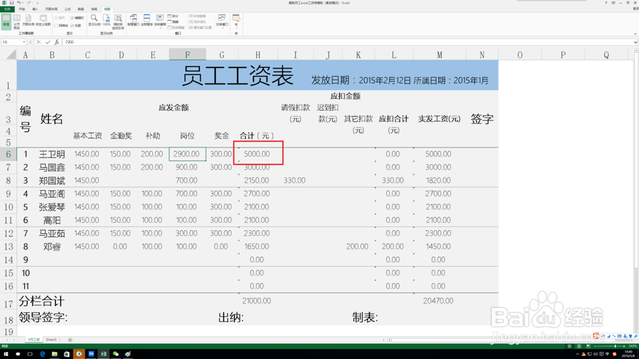Click the horizontal scrollbar left arrow

(390, 340)
